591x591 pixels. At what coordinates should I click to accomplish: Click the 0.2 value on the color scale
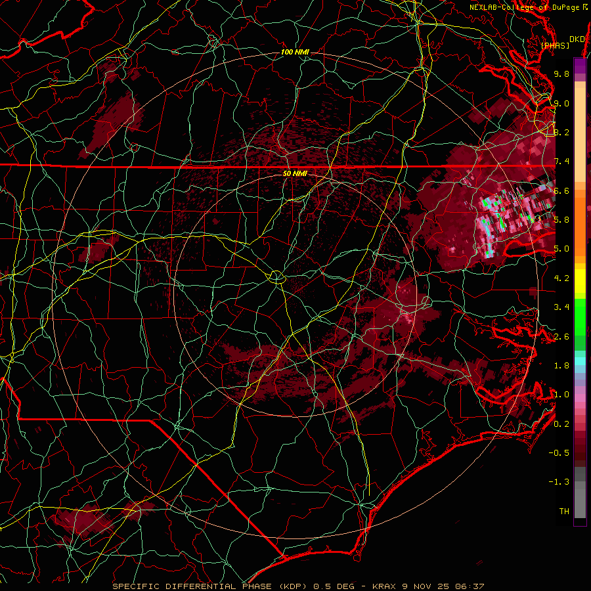(x=561, y=424)
